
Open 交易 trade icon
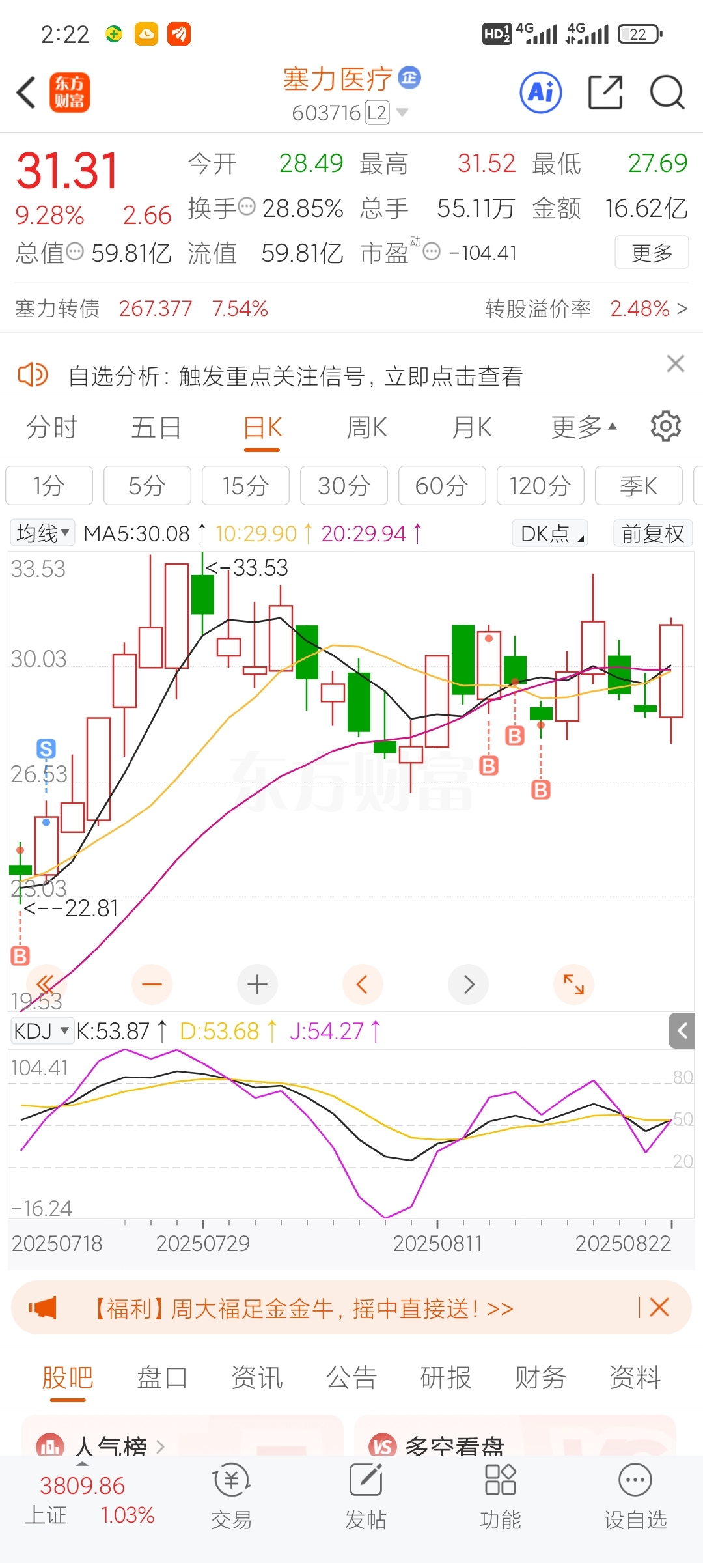(x=231, y=1495)
